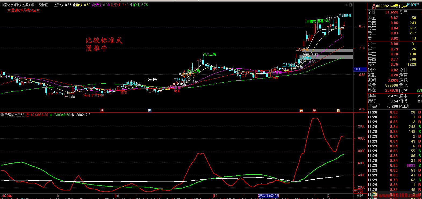Toggle the side panel layout icon
This screenshot has width=422, height=199.
point(351,5)
